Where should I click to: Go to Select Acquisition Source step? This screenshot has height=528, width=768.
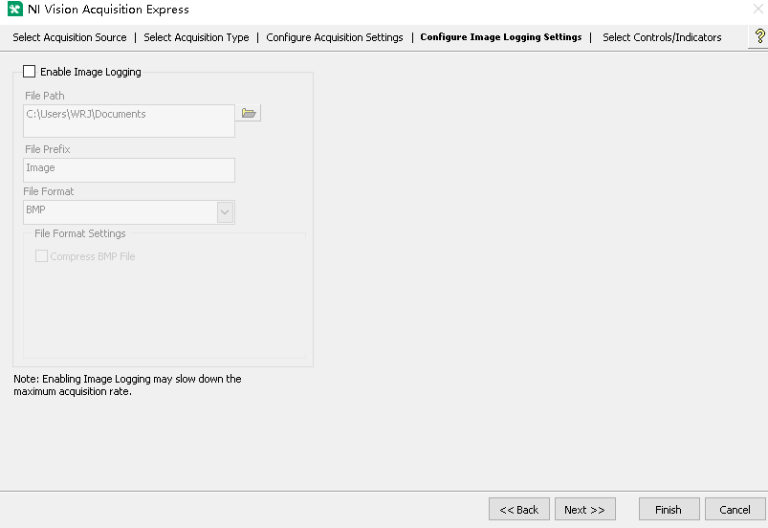click(x=70, y=37)
